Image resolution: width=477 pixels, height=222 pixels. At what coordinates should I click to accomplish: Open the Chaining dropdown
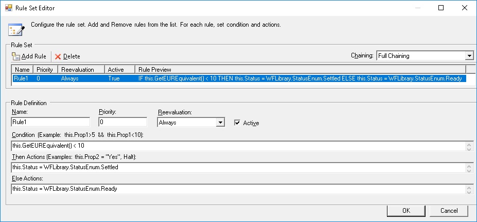pos(470,56)
